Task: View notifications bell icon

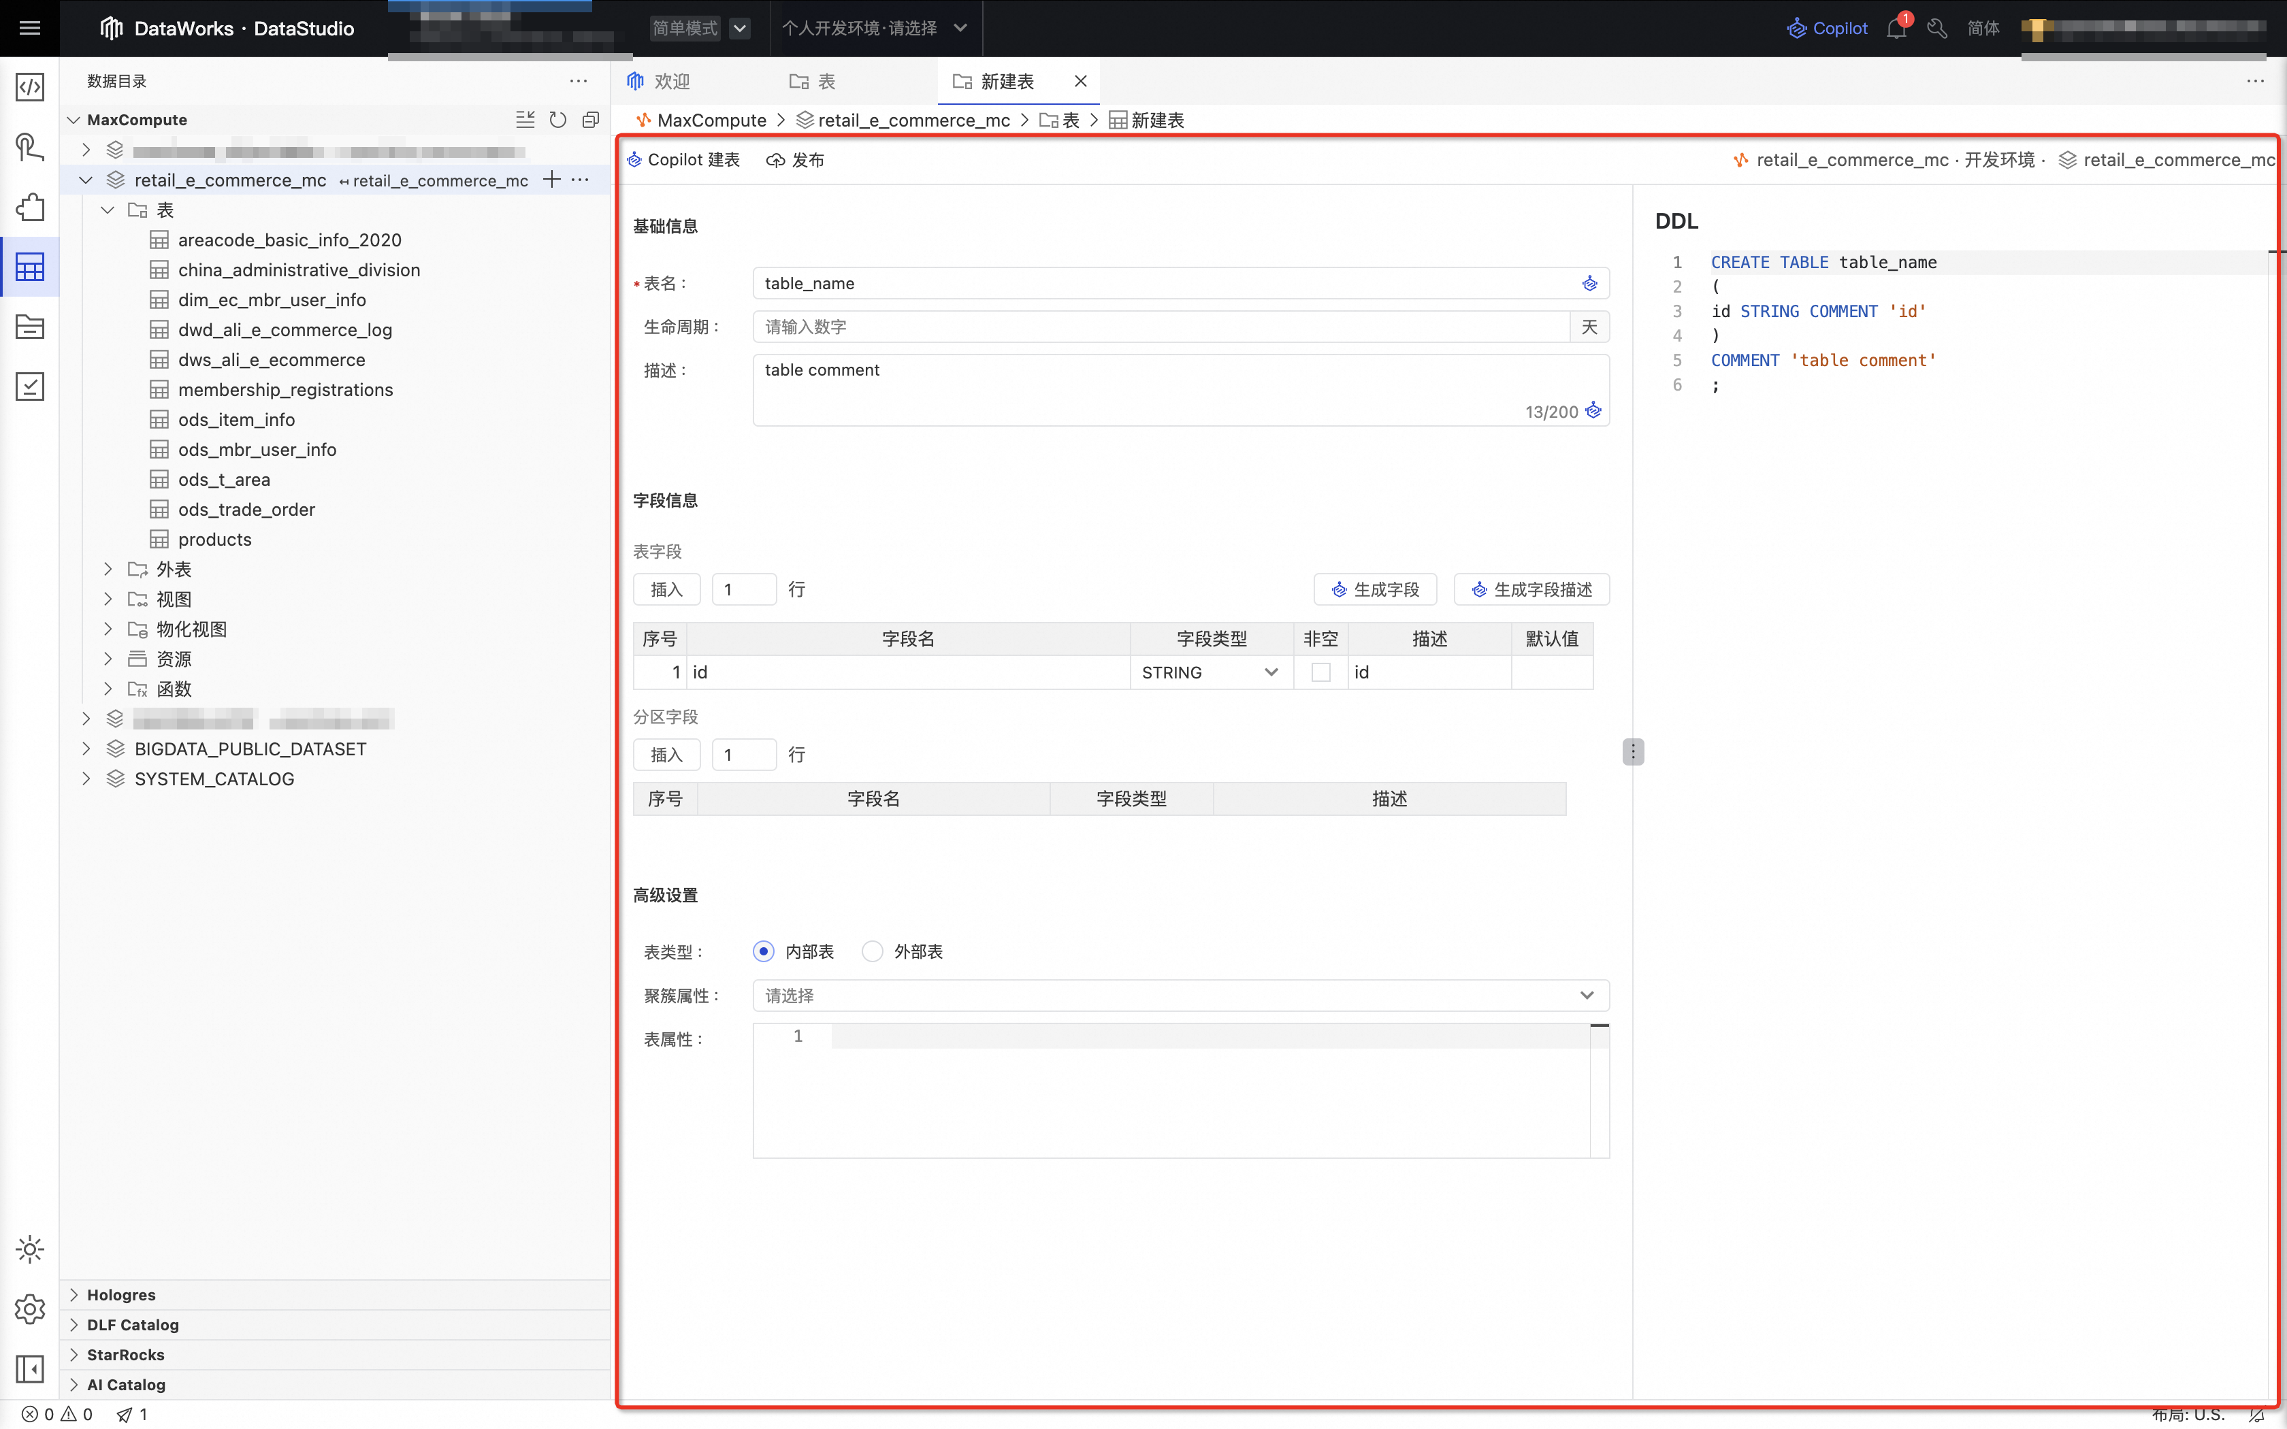Action: coord(1897,29)
